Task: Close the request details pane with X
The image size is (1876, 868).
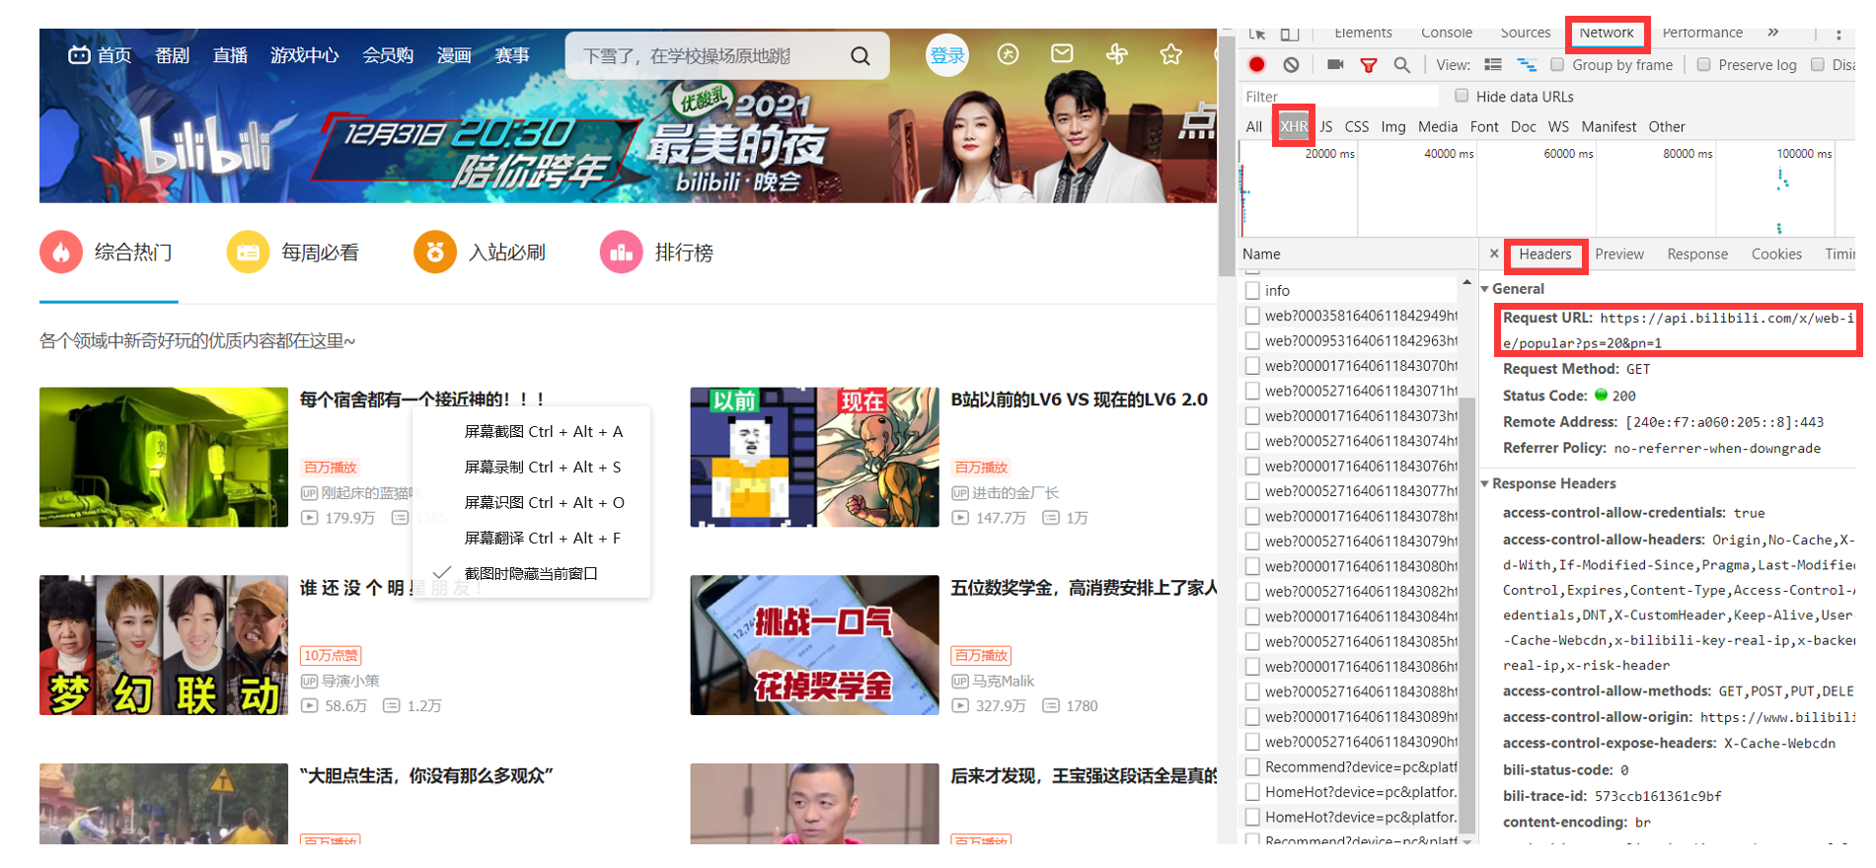Action: pyautogui.click(x=1494, y=253)
